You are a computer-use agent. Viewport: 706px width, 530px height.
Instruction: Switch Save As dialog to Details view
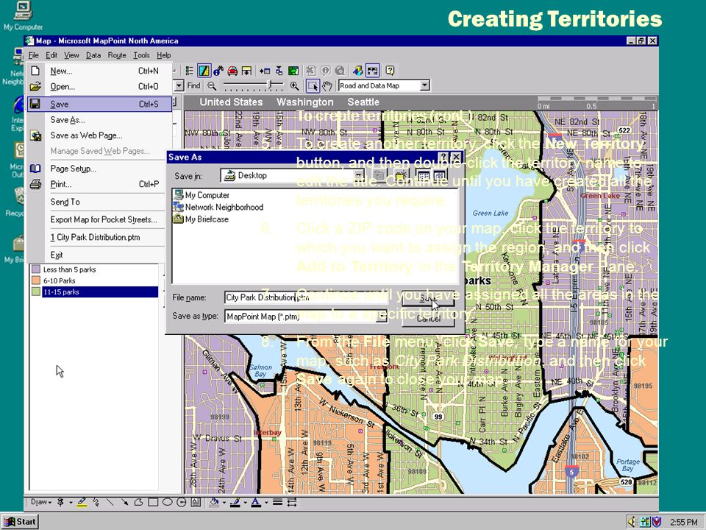click(x=439, y=176)
